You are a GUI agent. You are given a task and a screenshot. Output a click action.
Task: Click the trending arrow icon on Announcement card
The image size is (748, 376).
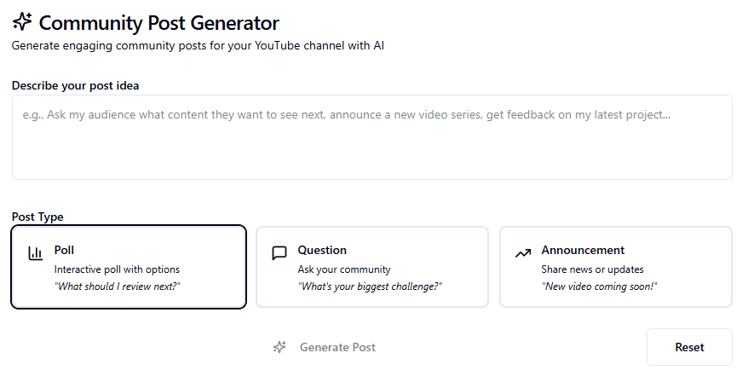(x=523, y=253)
